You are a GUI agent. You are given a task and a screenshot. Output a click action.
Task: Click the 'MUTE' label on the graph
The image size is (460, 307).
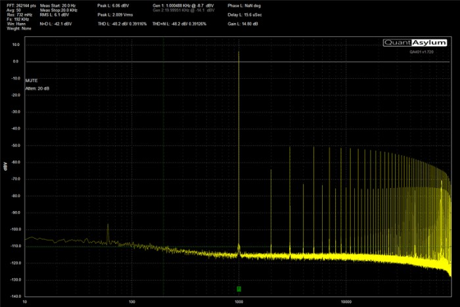[32, 80]
